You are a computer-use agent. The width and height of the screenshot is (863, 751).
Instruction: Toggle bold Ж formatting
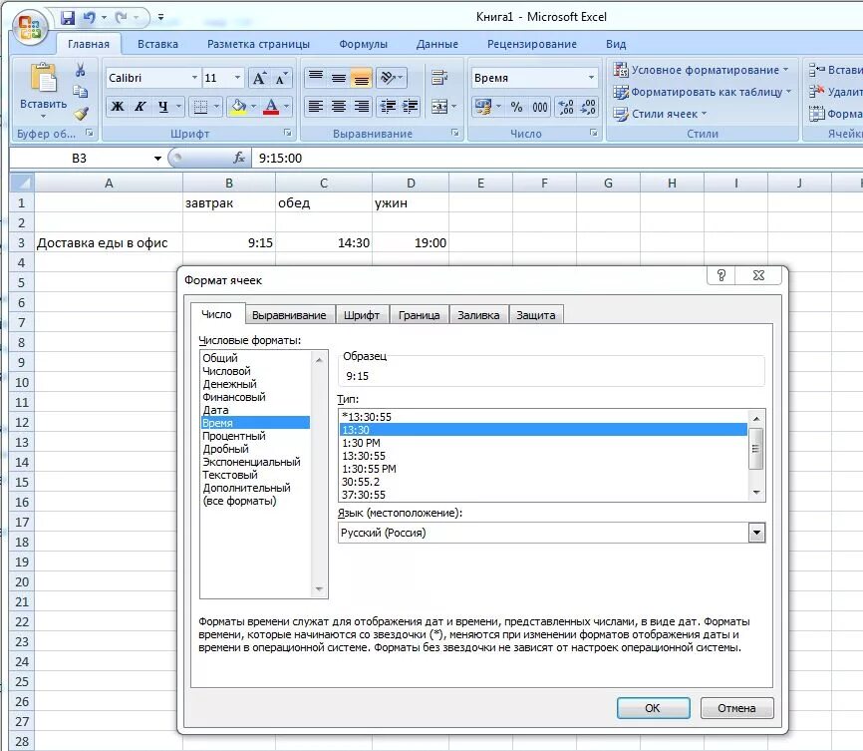[118, 107]
